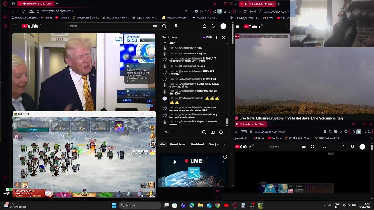Open Bard Idle helmet heroes icon

(153, 136)
